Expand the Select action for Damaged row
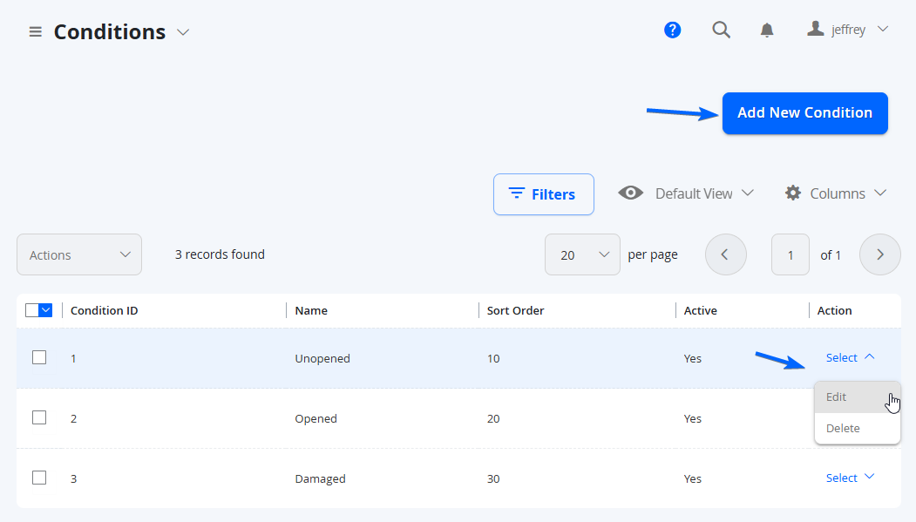This screenshot has width=916, height=522. [850, 478]
